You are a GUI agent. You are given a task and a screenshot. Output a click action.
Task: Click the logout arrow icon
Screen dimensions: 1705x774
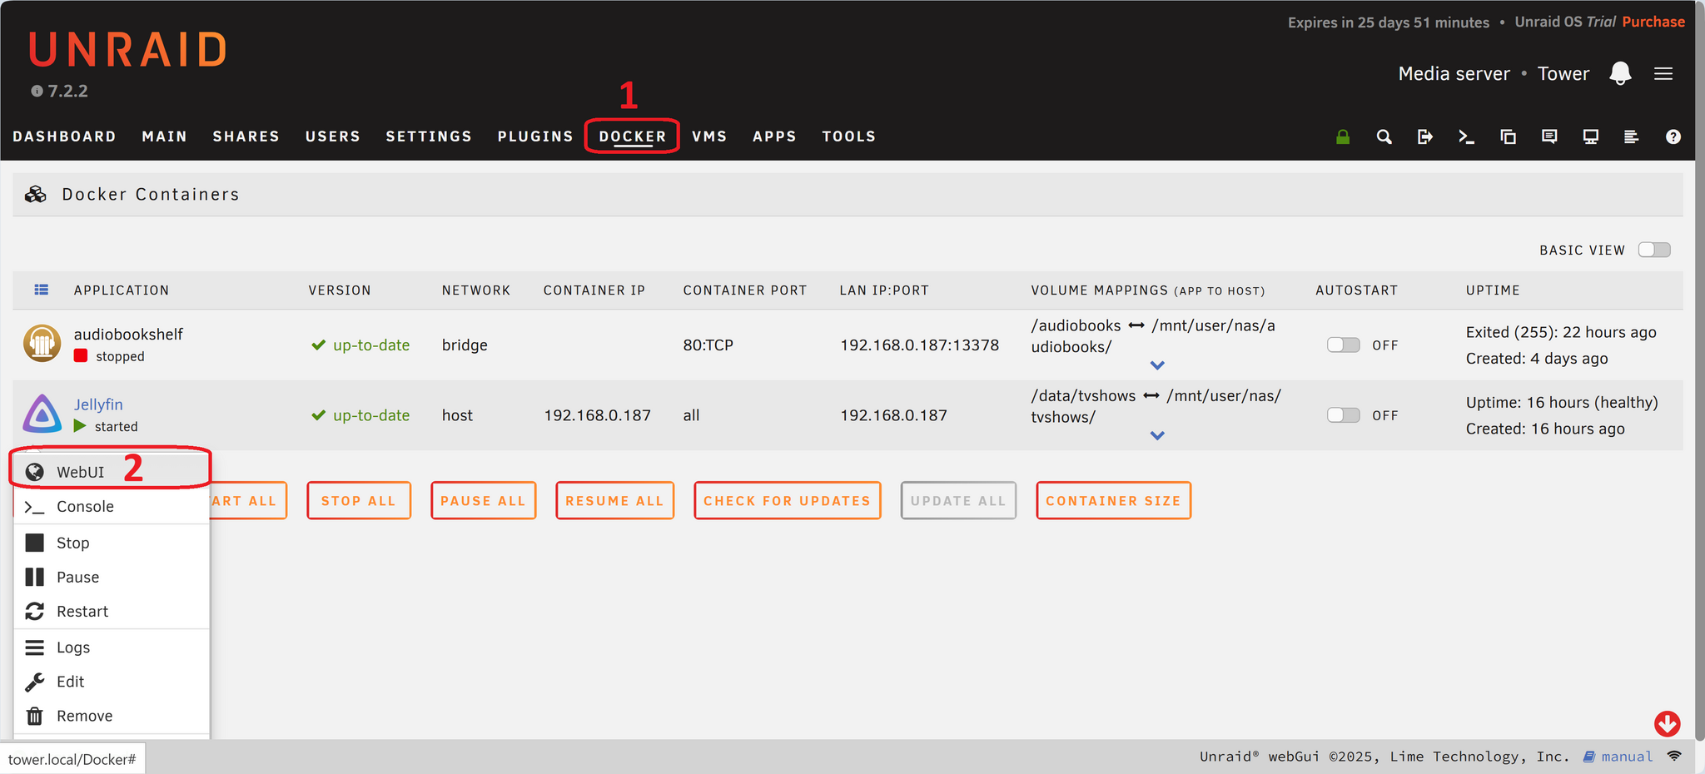pos(1425,136)
